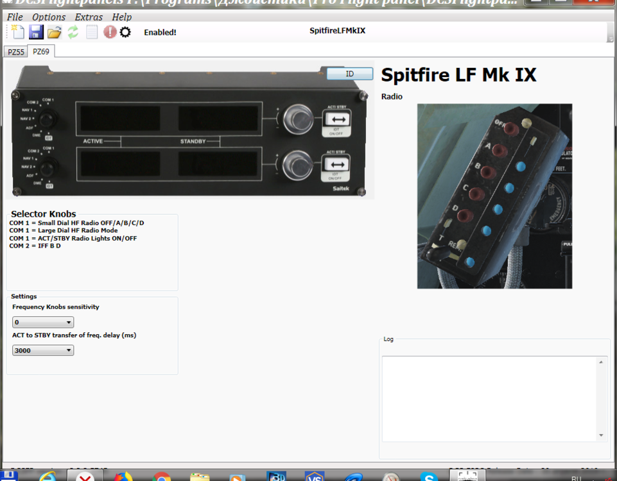This screenshot has width=617, height=481.
Task: Click the upper frequency dial knob
Action: (299, 119)
